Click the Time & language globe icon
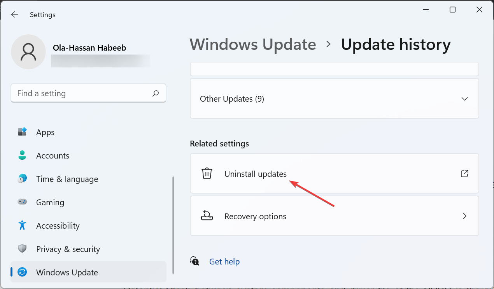This screenshot has width=494, height=289. click(22, 179)
